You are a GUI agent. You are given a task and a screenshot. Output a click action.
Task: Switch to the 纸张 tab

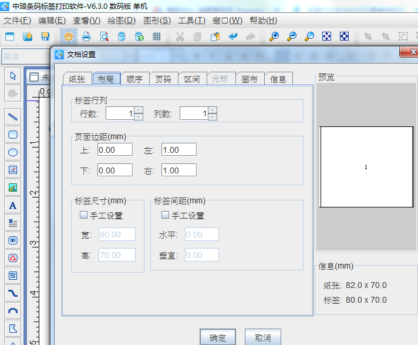(x=77, y=79)
